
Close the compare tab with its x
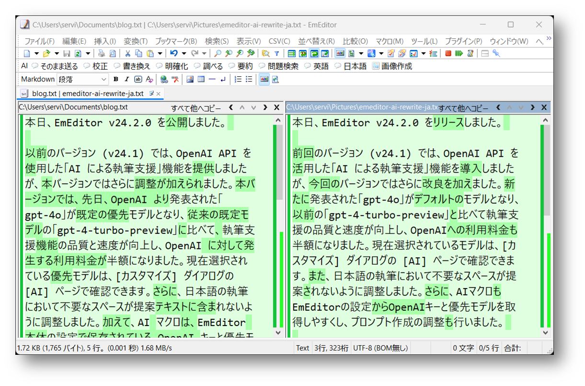159,93
